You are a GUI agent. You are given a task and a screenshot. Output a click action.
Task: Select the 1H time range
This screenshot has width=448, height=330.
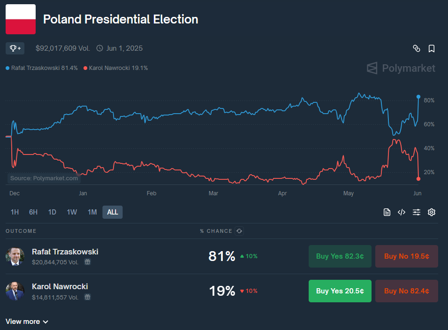pos(15,212)
